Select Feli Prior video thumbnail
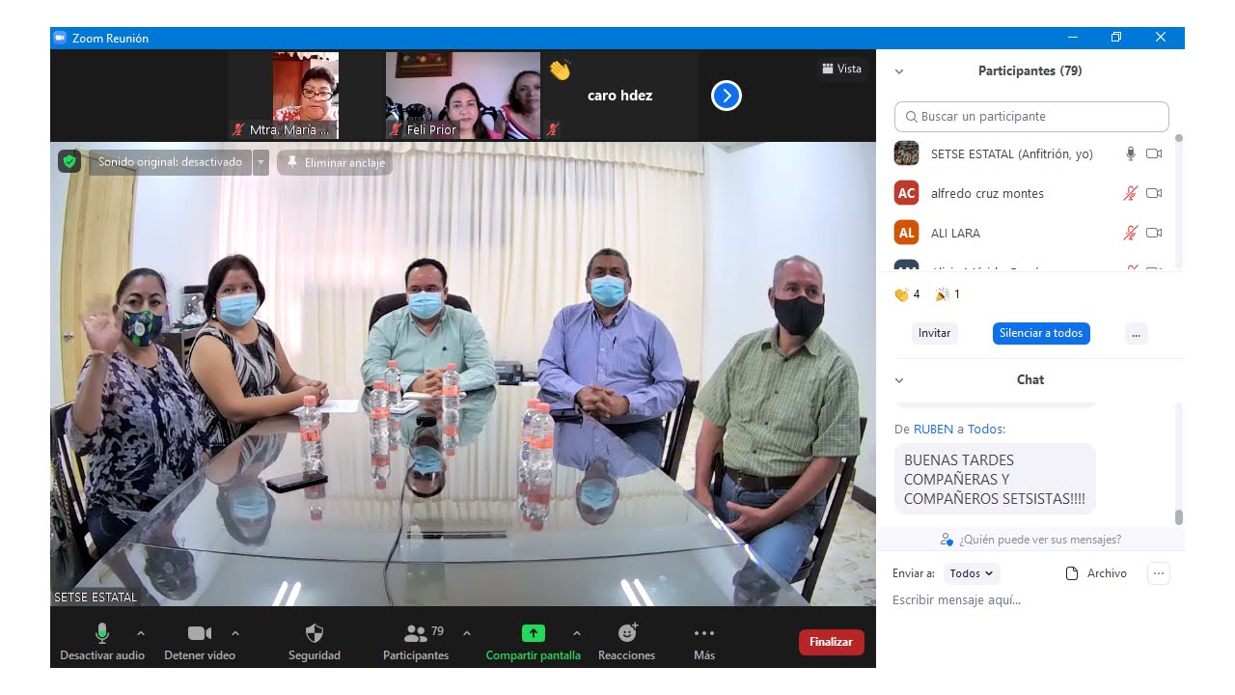Viewport: 1235px width, 695px height. (463, 96)
